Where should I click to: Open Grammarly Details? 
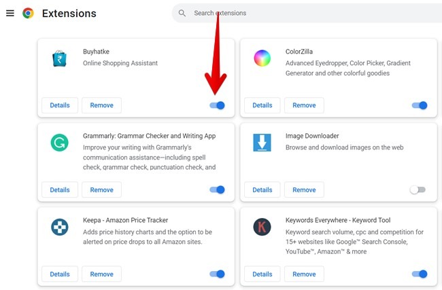60,189
